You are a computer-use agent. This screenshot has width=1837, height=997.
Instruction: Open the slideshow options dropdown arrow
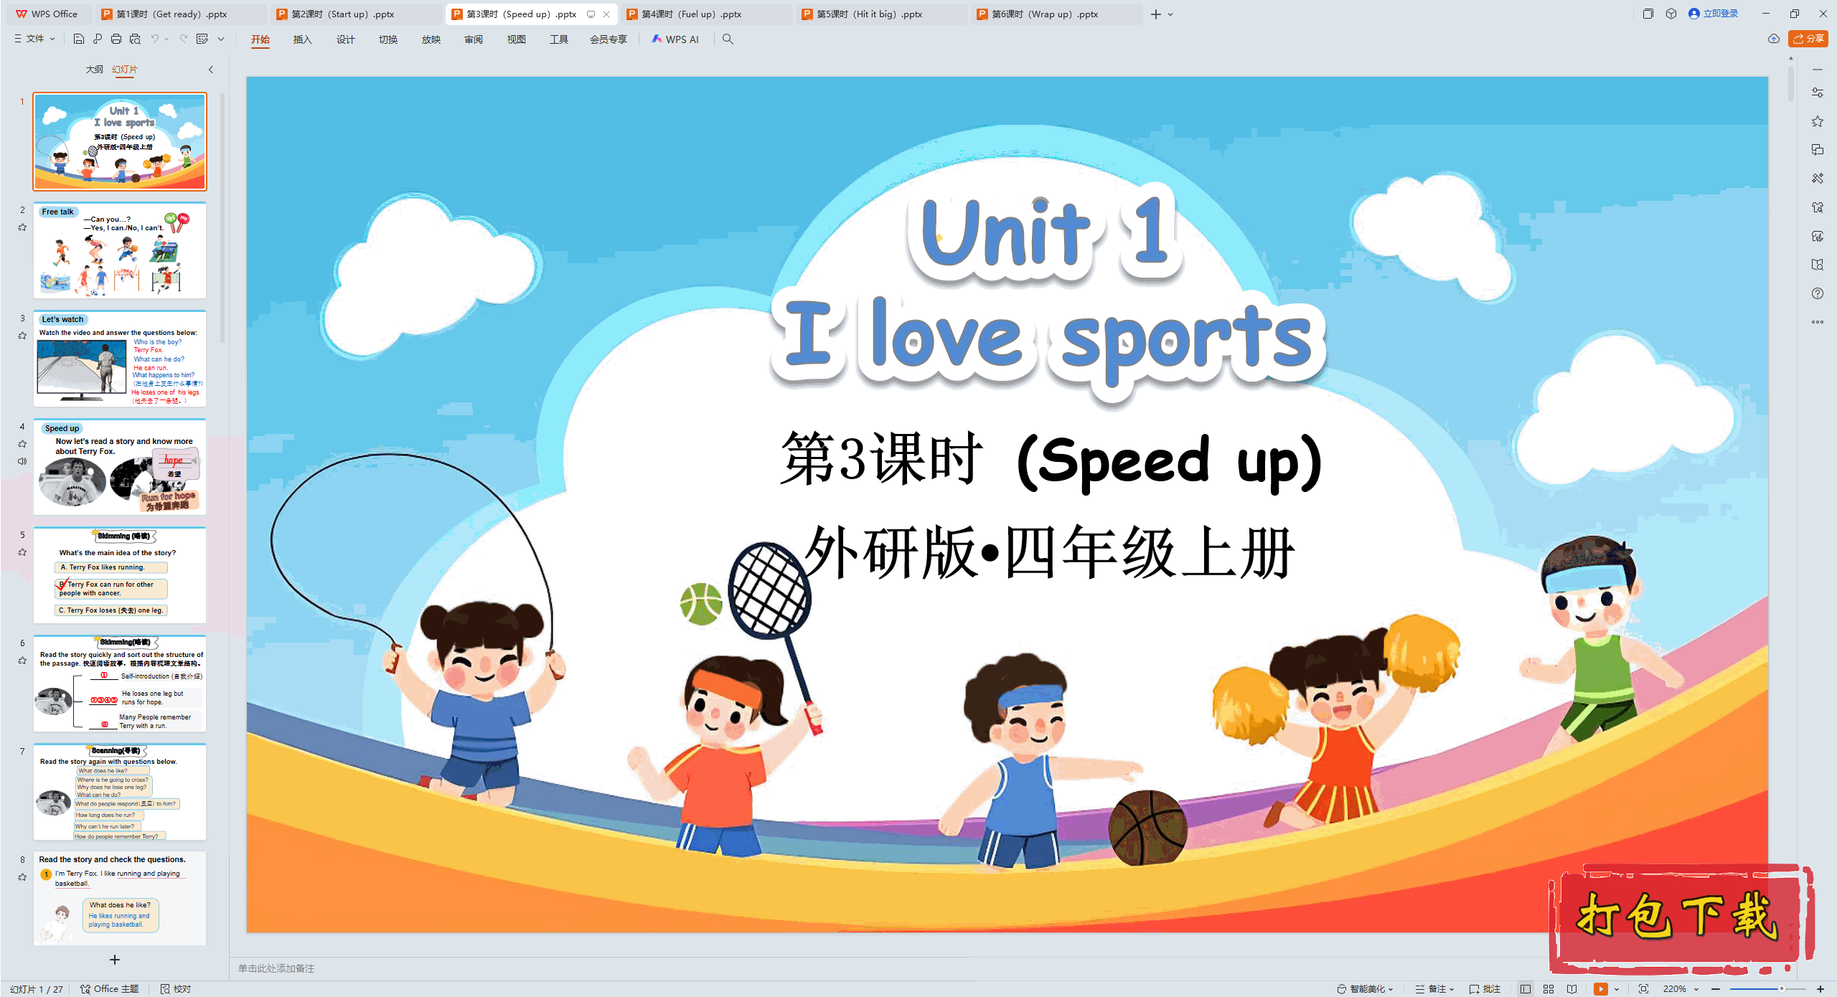[1617, 989]
